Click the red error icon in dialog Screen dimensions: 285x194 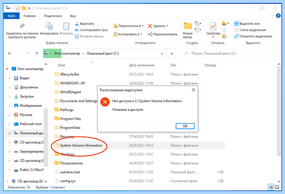pos(105,102)
